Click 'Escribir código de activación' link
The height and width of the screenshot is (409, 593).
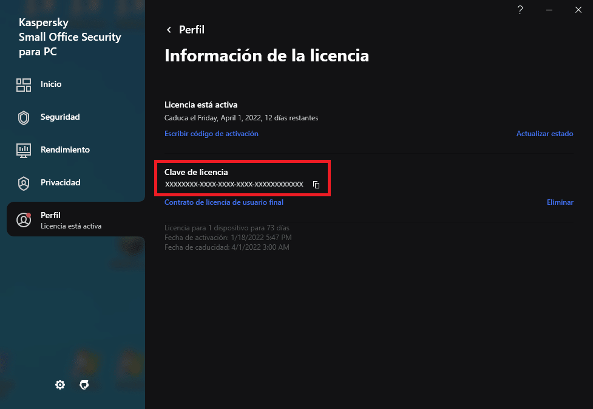[x=211, y=134]
